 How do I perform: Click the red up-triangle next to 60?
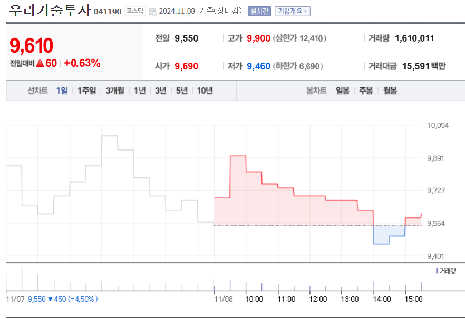tap(40, 63)
